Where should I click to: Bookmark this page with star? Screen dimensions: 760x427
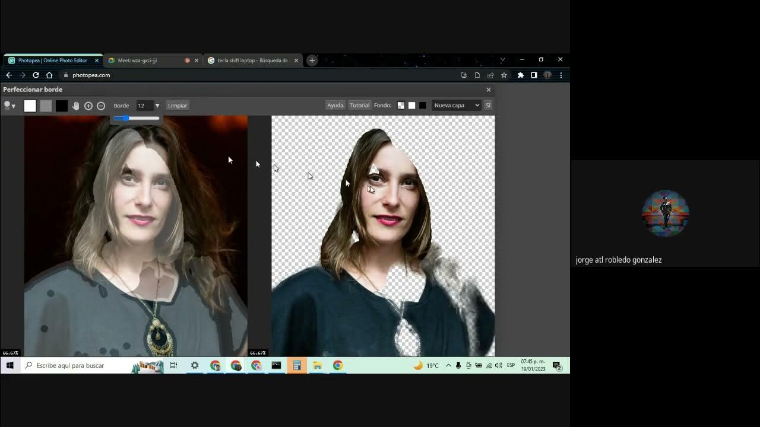(x=504, y=75)
